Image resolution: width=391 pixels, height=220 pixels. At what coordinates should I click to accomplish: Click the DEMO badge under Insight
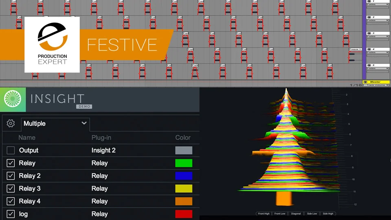pos(84,106)
